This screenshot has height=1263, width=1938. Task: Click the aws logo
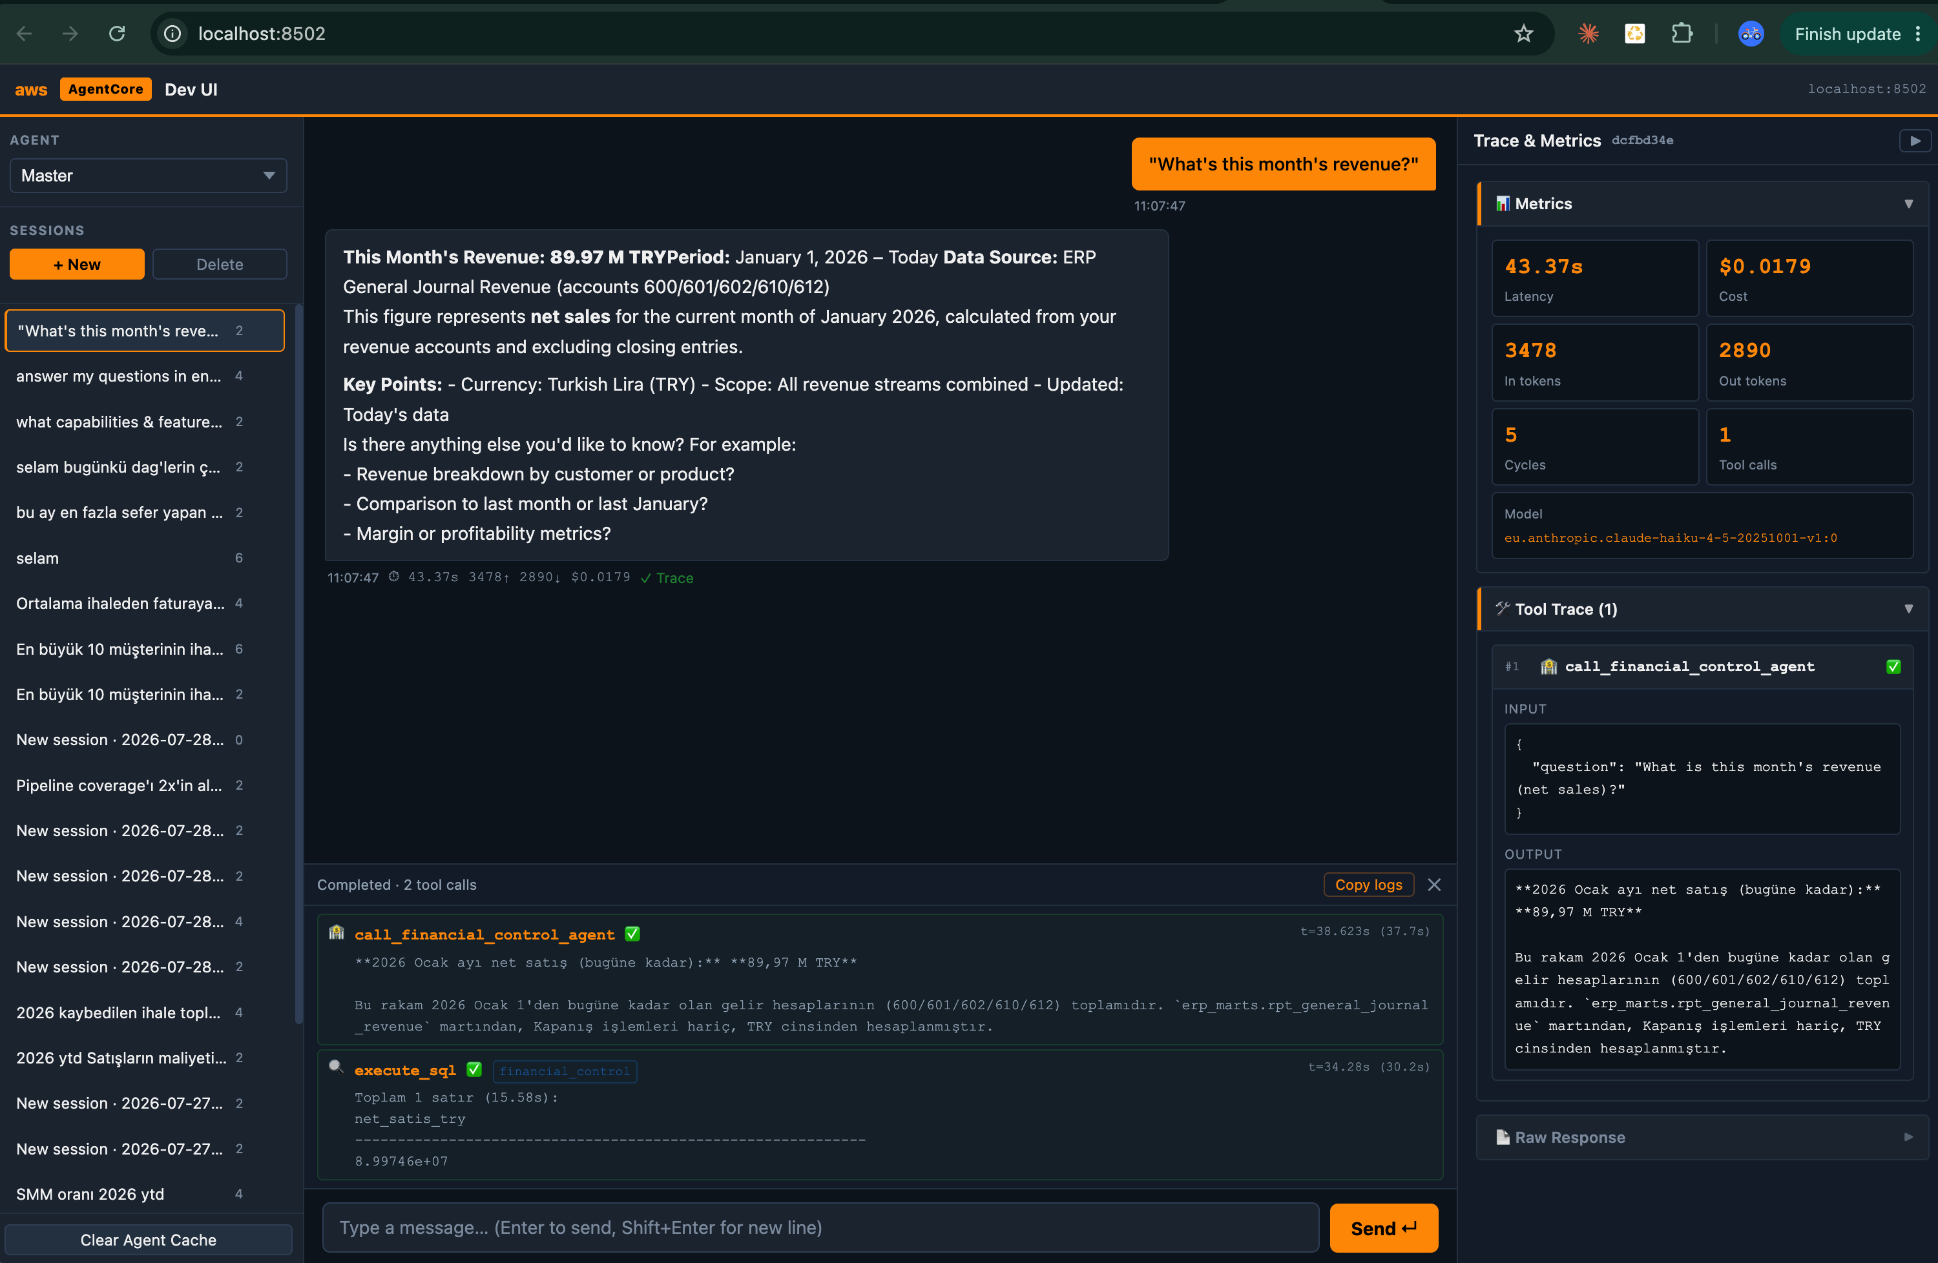pyautogui.click(x=31, y=90)
